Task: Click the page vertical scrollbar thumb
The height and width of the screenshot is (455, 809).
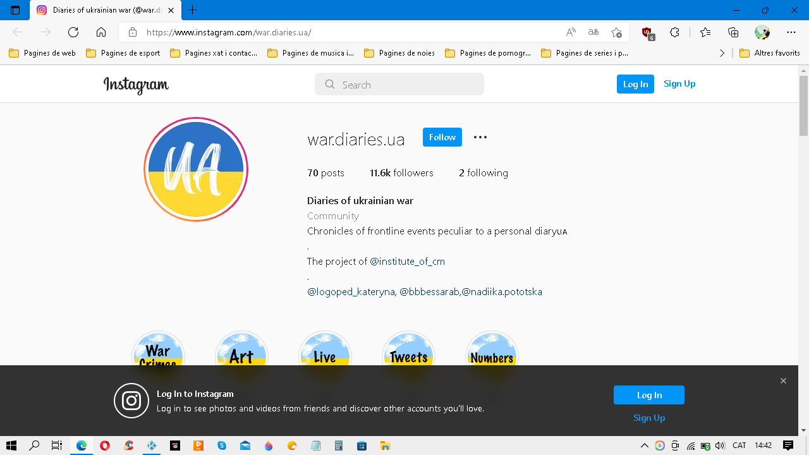Action: coord(803,106)
